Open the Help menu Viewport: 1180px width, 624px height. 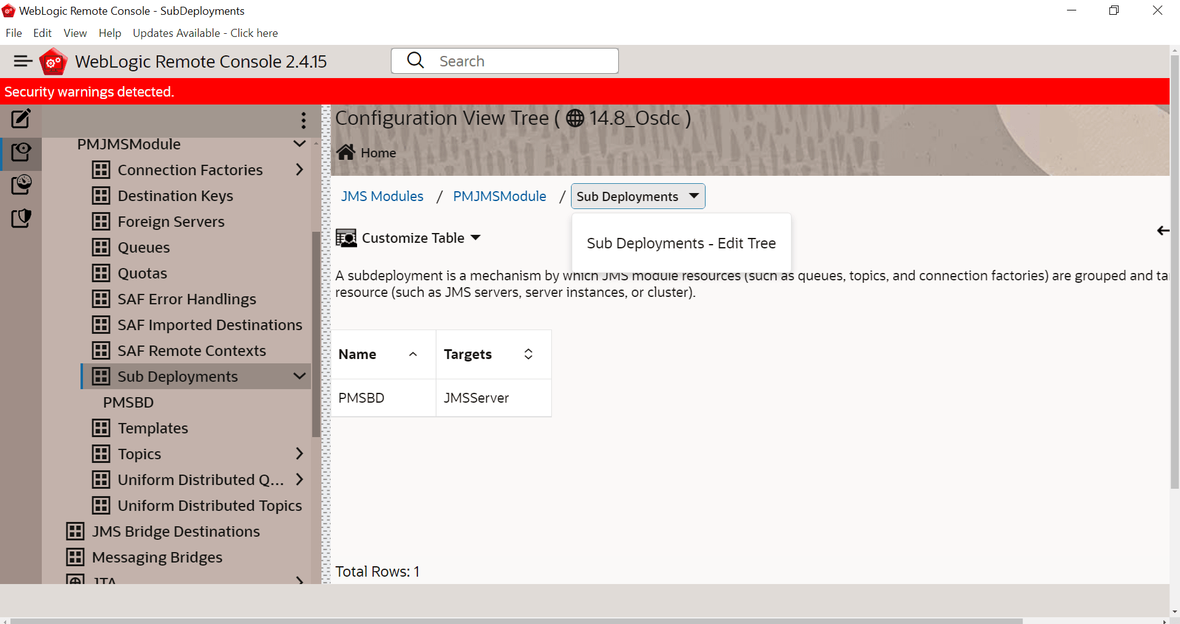tap(110, 33)
